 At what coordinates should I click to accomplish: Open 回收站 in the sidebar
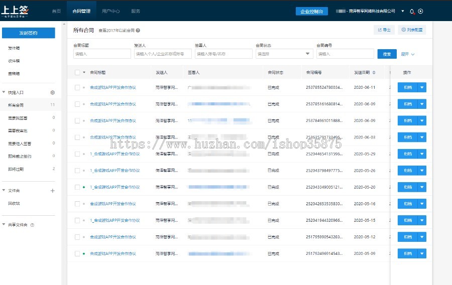14,203
